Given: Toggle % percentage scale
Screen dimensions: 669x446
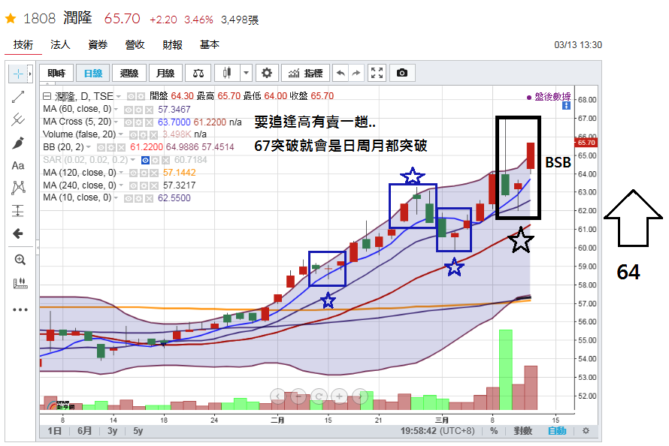Looking at the screenshot, I should click(494, 431).
